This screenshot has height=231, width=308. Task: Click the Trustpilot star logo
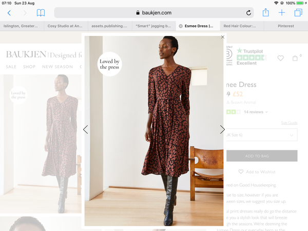(x=239, y=51)
